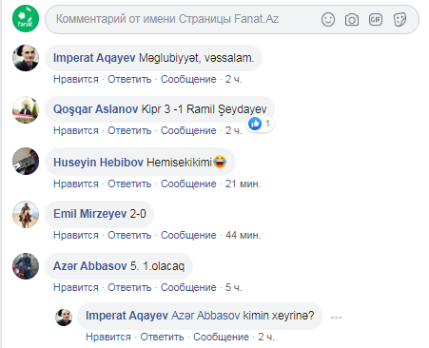Viewport: 429px width, 348px height.
Task: Open the emoji picker in comment box
Action: point(328,20)
